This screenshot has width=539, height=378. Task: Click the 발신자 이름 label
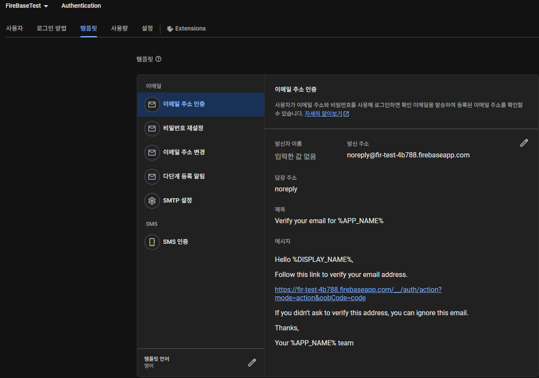288,144
